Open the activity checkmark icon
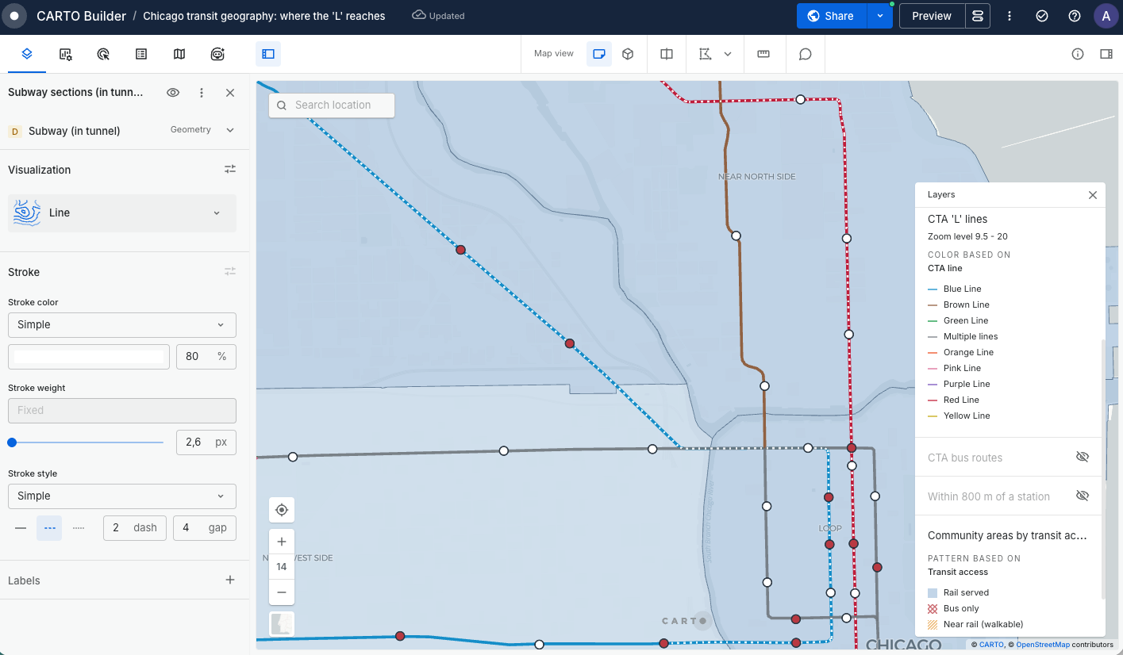Image resolution: width=1123 pixels, height=655 pixels. coord(1042,16)
